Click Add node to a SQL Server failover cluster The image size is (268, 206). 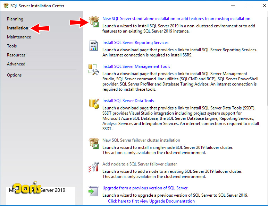140,164
